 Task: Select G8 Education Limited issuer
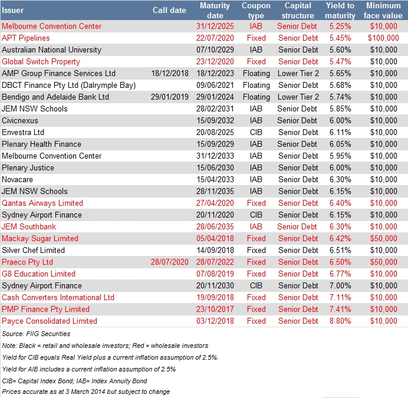pos(38,274)
